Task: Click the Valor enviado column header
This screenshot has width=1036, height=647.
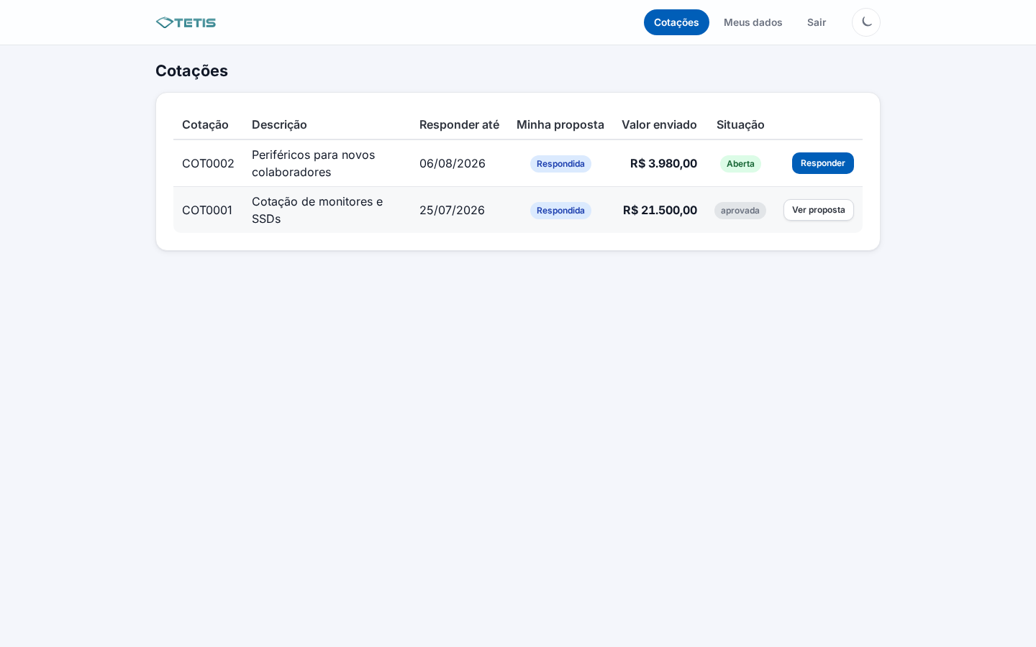Action: point(659,124)
